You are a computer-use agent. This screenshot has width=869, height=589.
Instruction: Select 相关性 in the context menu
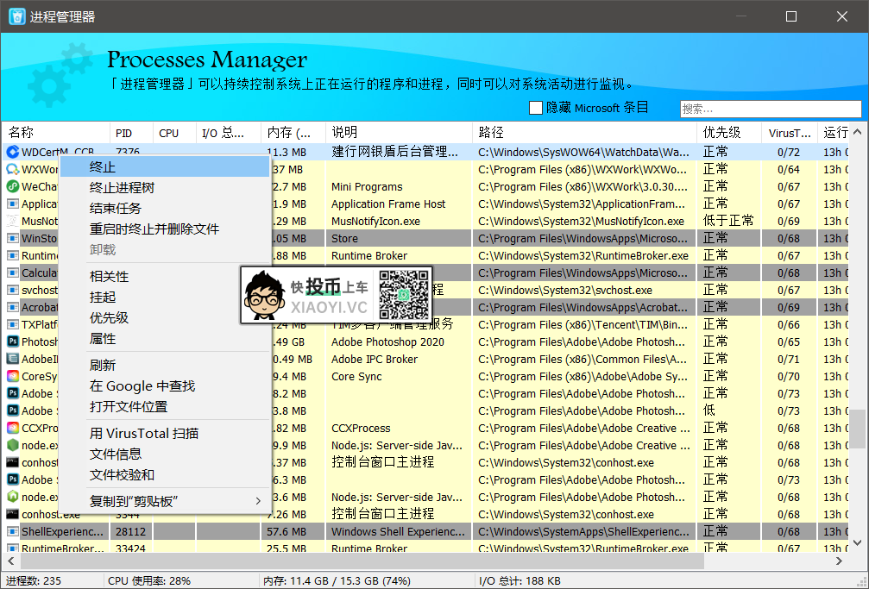tap(165, 276)
